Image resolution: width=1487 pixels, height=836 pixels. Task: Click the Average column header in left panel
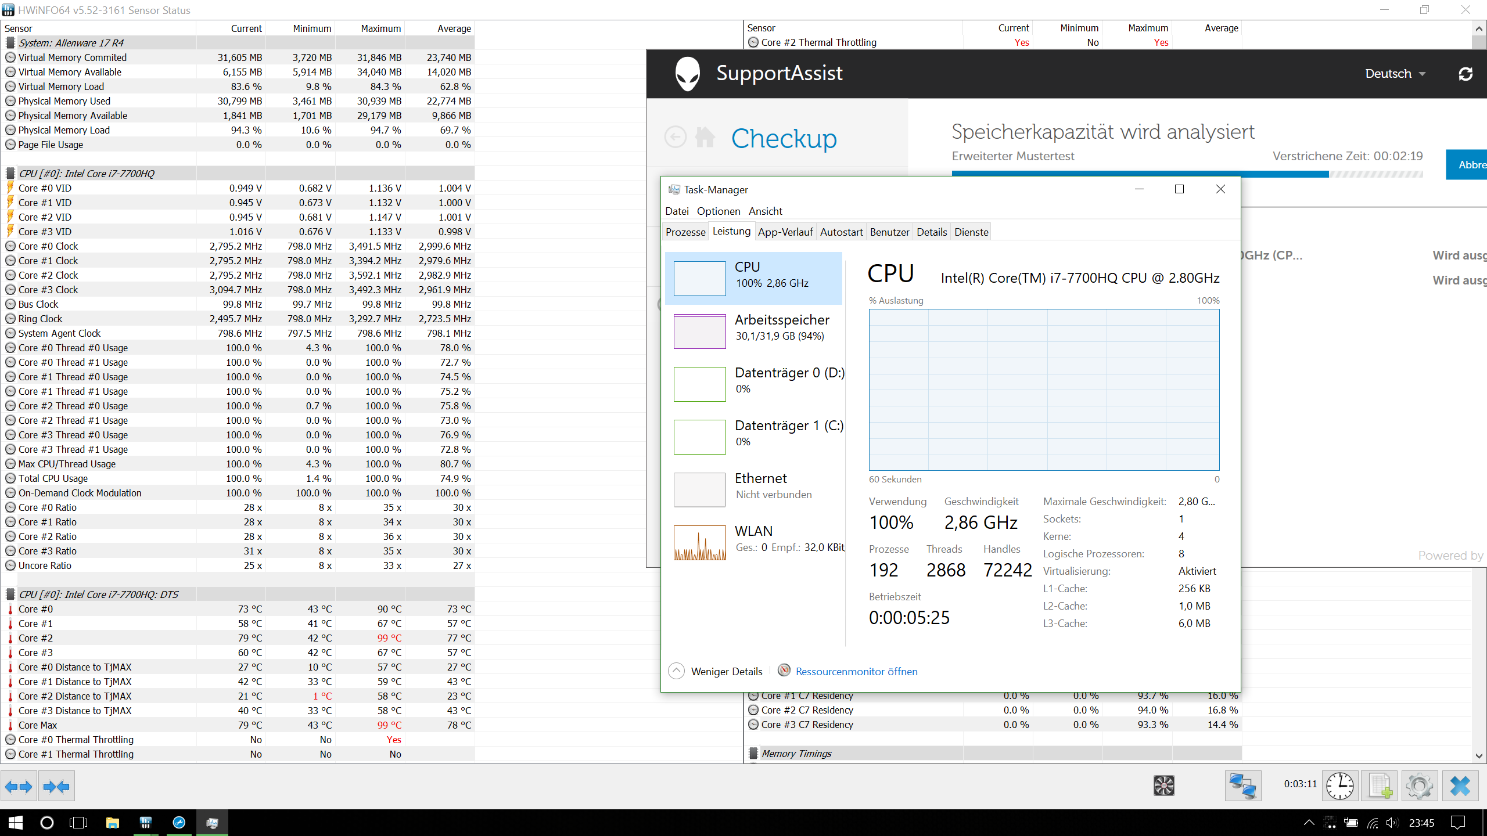(440, 28)
